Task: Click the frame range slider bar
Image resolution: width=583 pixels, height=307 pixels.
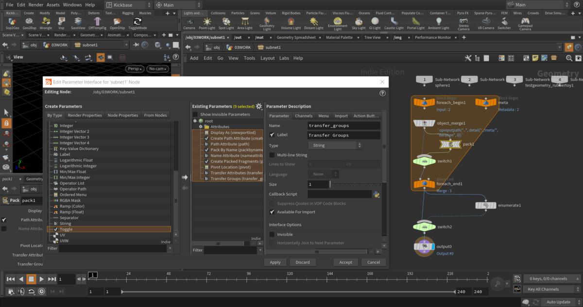Action: [x=288, y=292]
